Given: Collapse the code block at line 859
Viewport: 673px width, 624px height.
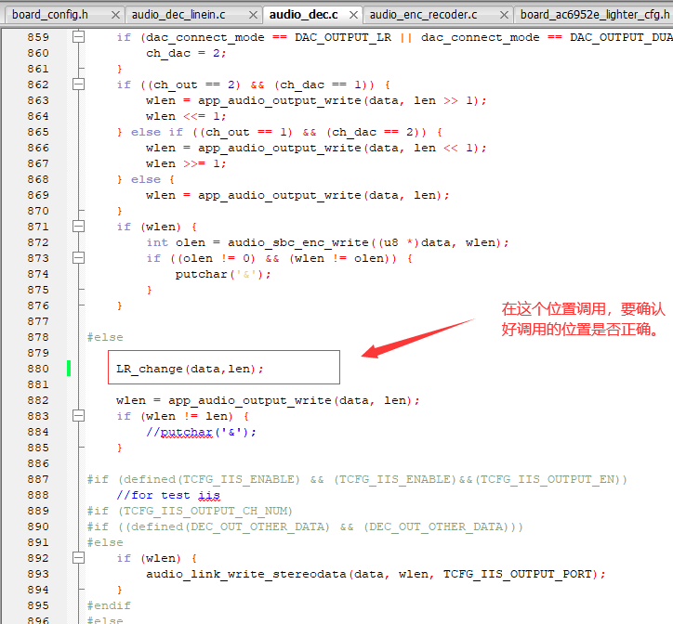Looking at the screenshot, I should point(78,37).
